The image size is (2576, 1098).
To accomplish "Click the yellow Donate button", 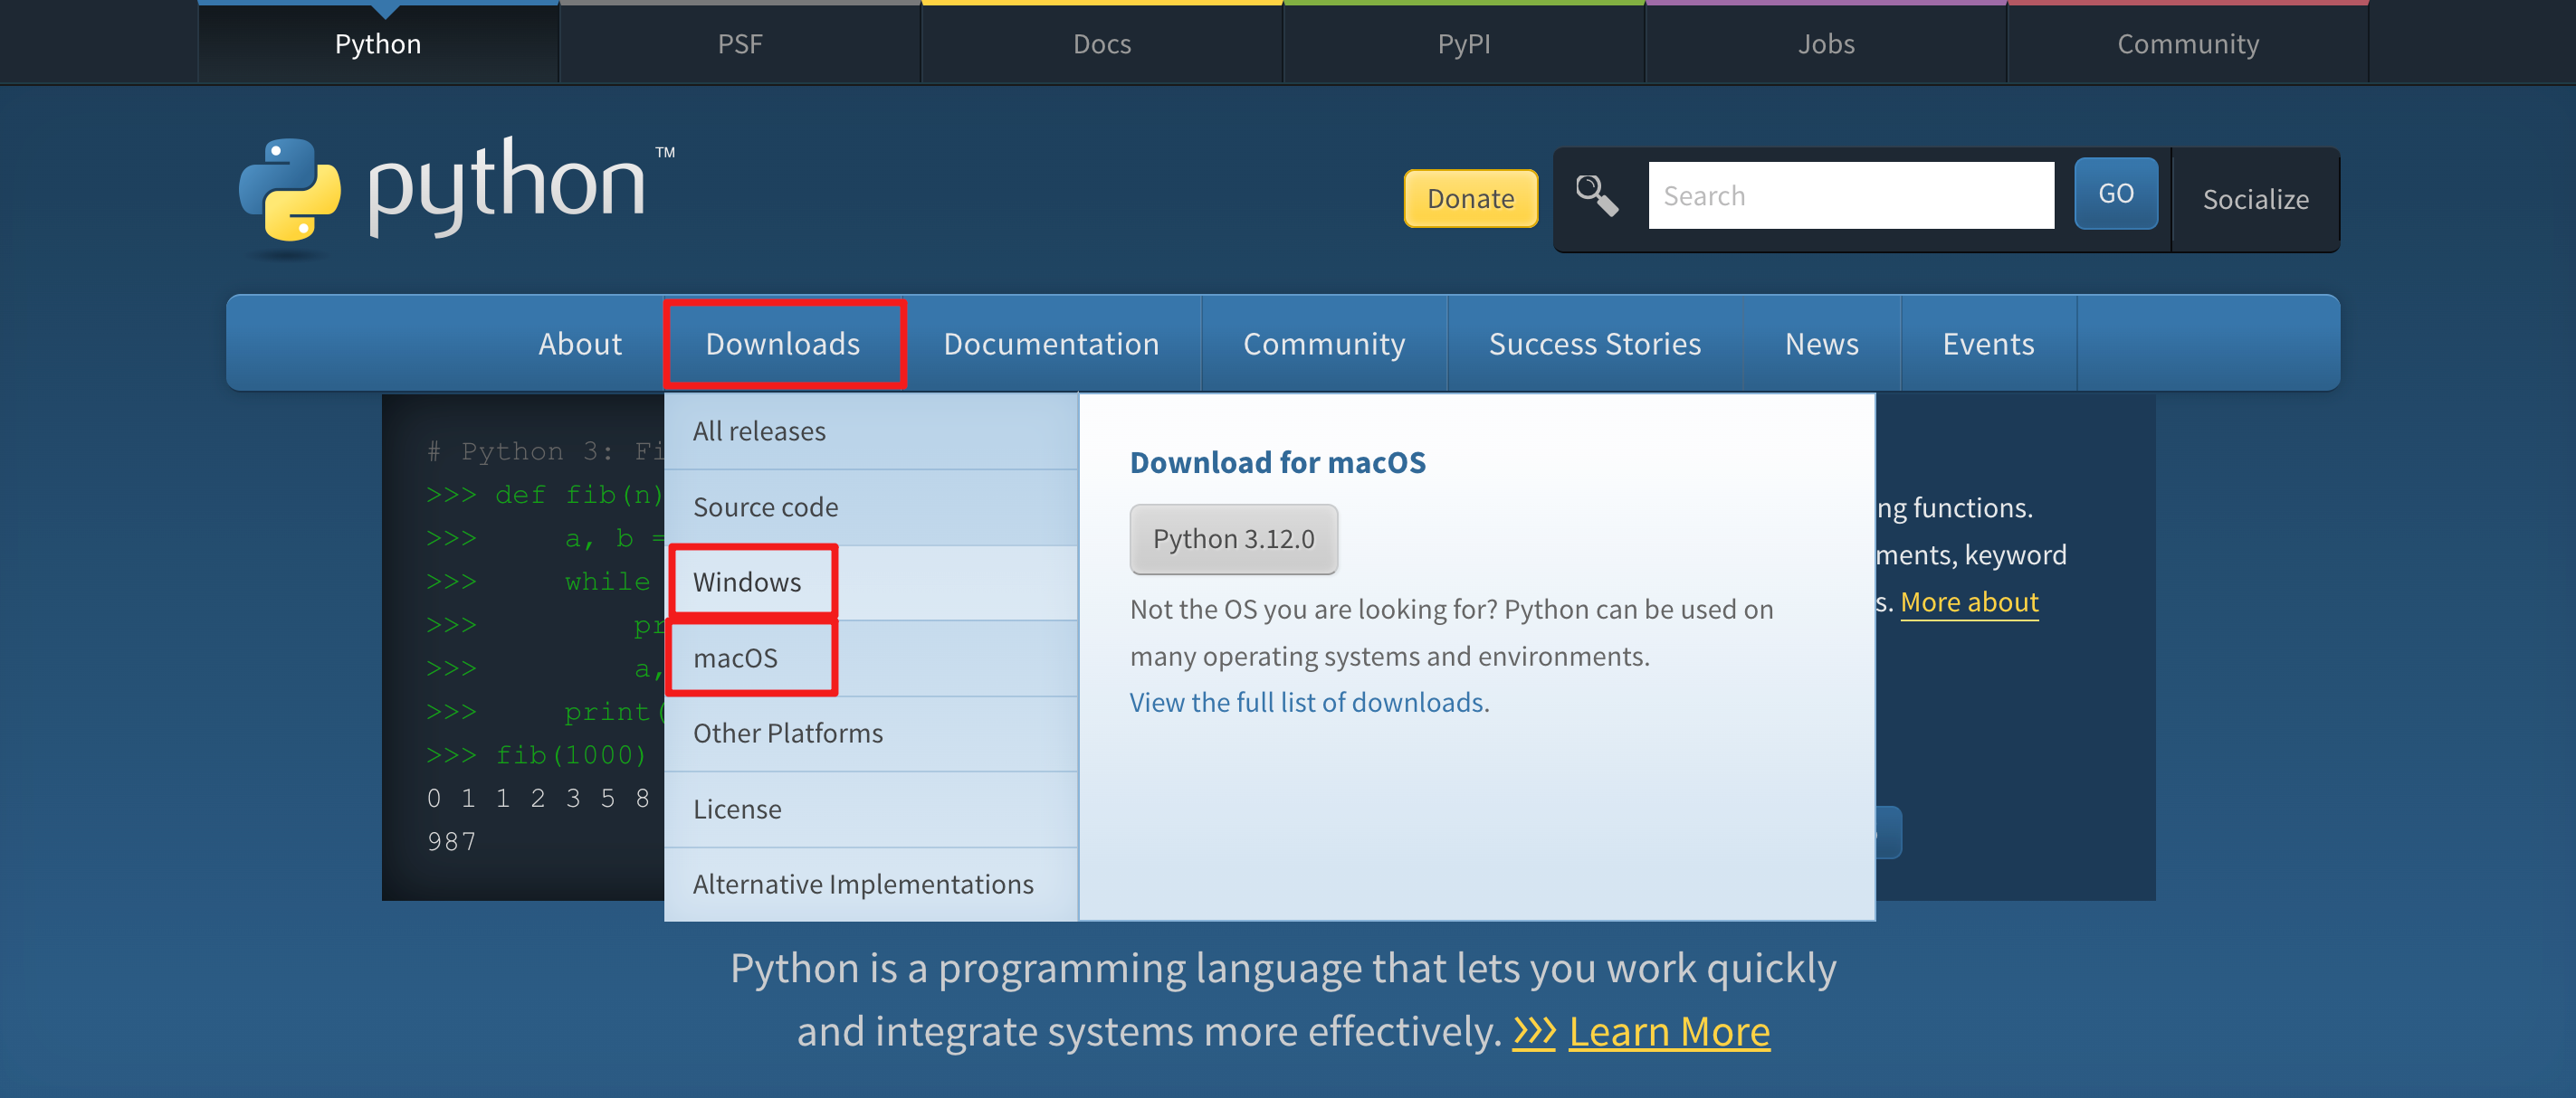I will click(1470, 199).
